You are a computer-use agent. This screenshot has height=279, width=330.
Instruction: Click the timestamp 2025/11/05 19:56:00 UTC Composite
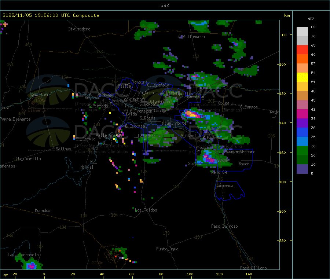pos(51,15)
